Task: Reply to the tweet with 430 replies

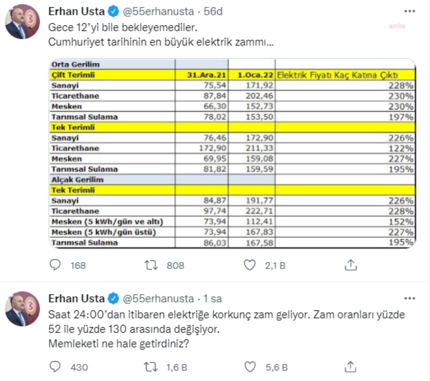Action: pyautogui.click(x=55, y=367)
